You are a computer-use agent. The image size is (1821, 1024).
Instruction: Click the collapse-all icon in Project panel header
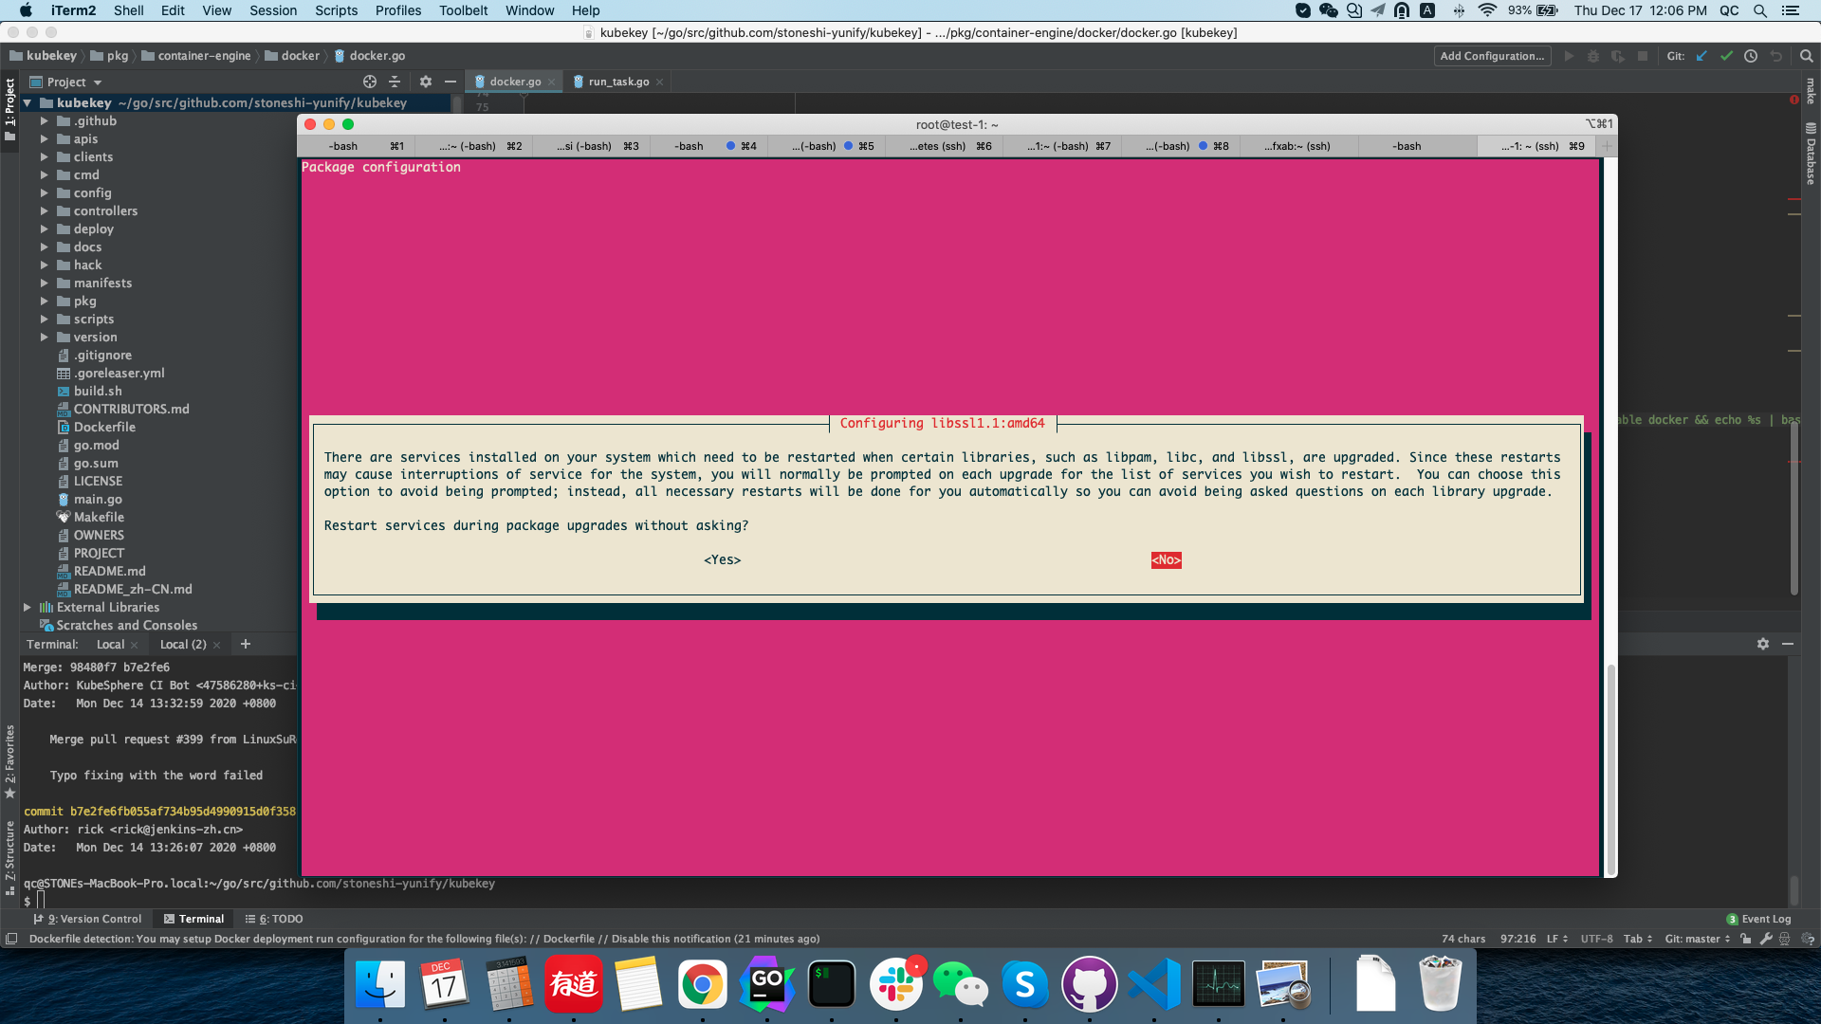pos(395,82)
